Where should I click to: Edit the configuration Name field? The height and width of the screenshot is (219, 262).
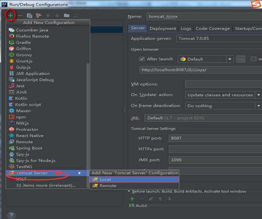[x=204, y=17]
